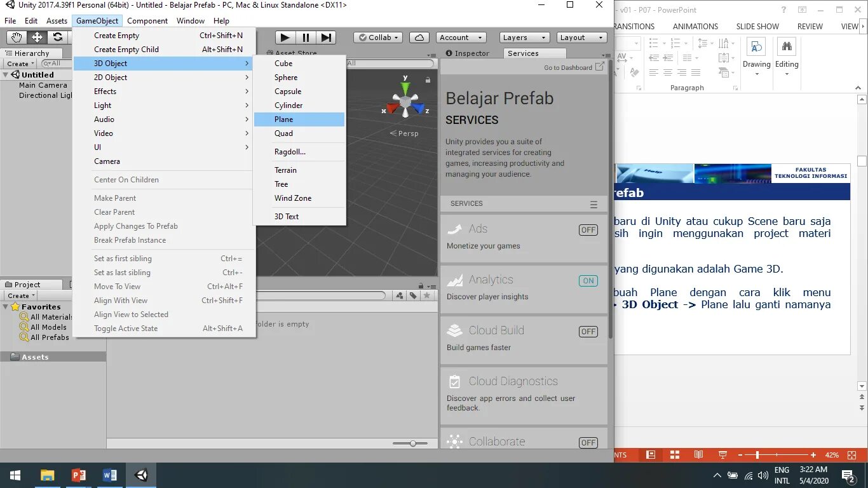Click the Pause button in Unity
This screenshot has height=488, width=868.
point(306,37)
